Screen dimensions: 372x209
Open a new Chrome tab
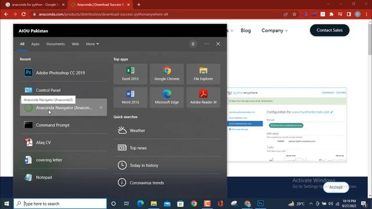pos(139,5)
